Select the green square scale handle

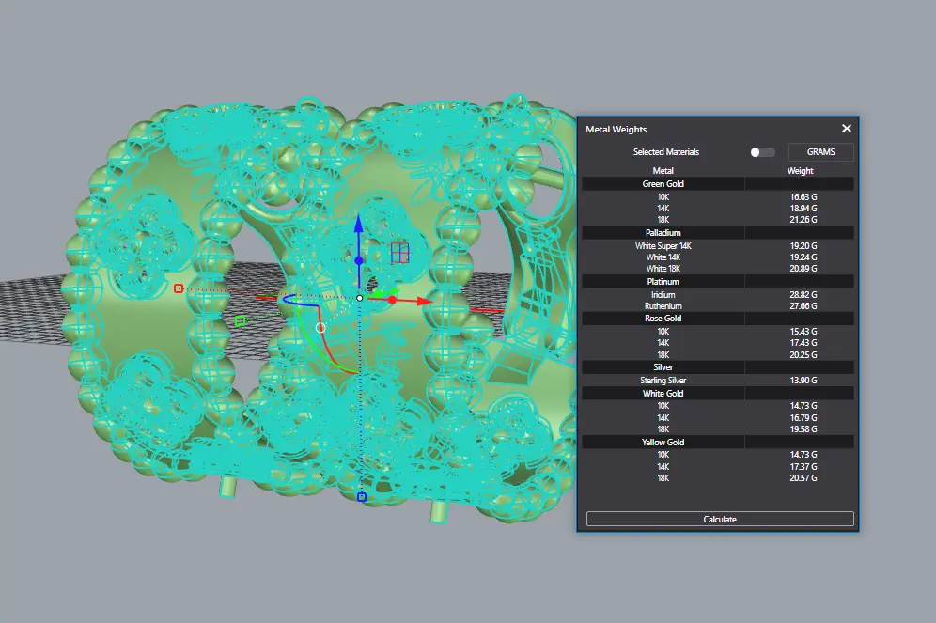[x=240, y=321]
